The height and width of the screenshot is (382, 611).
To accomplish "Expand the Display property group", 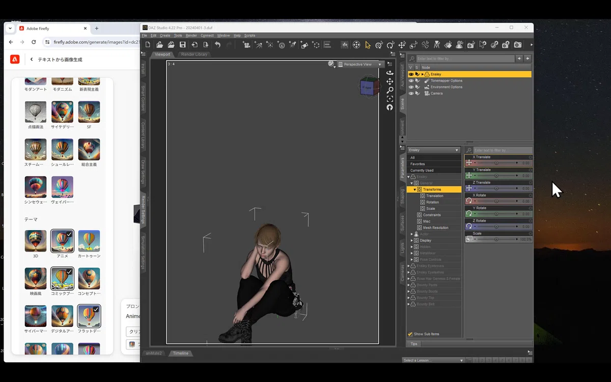I will pos(412,240).
